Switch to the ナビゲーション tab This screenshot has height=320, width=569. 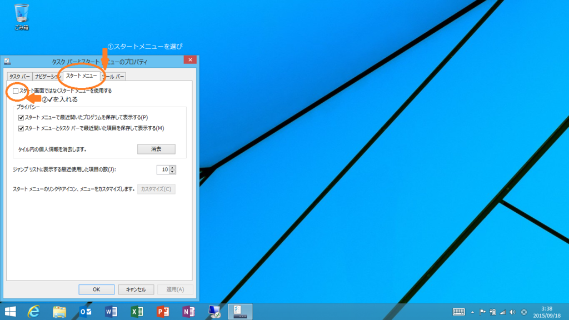48,77
